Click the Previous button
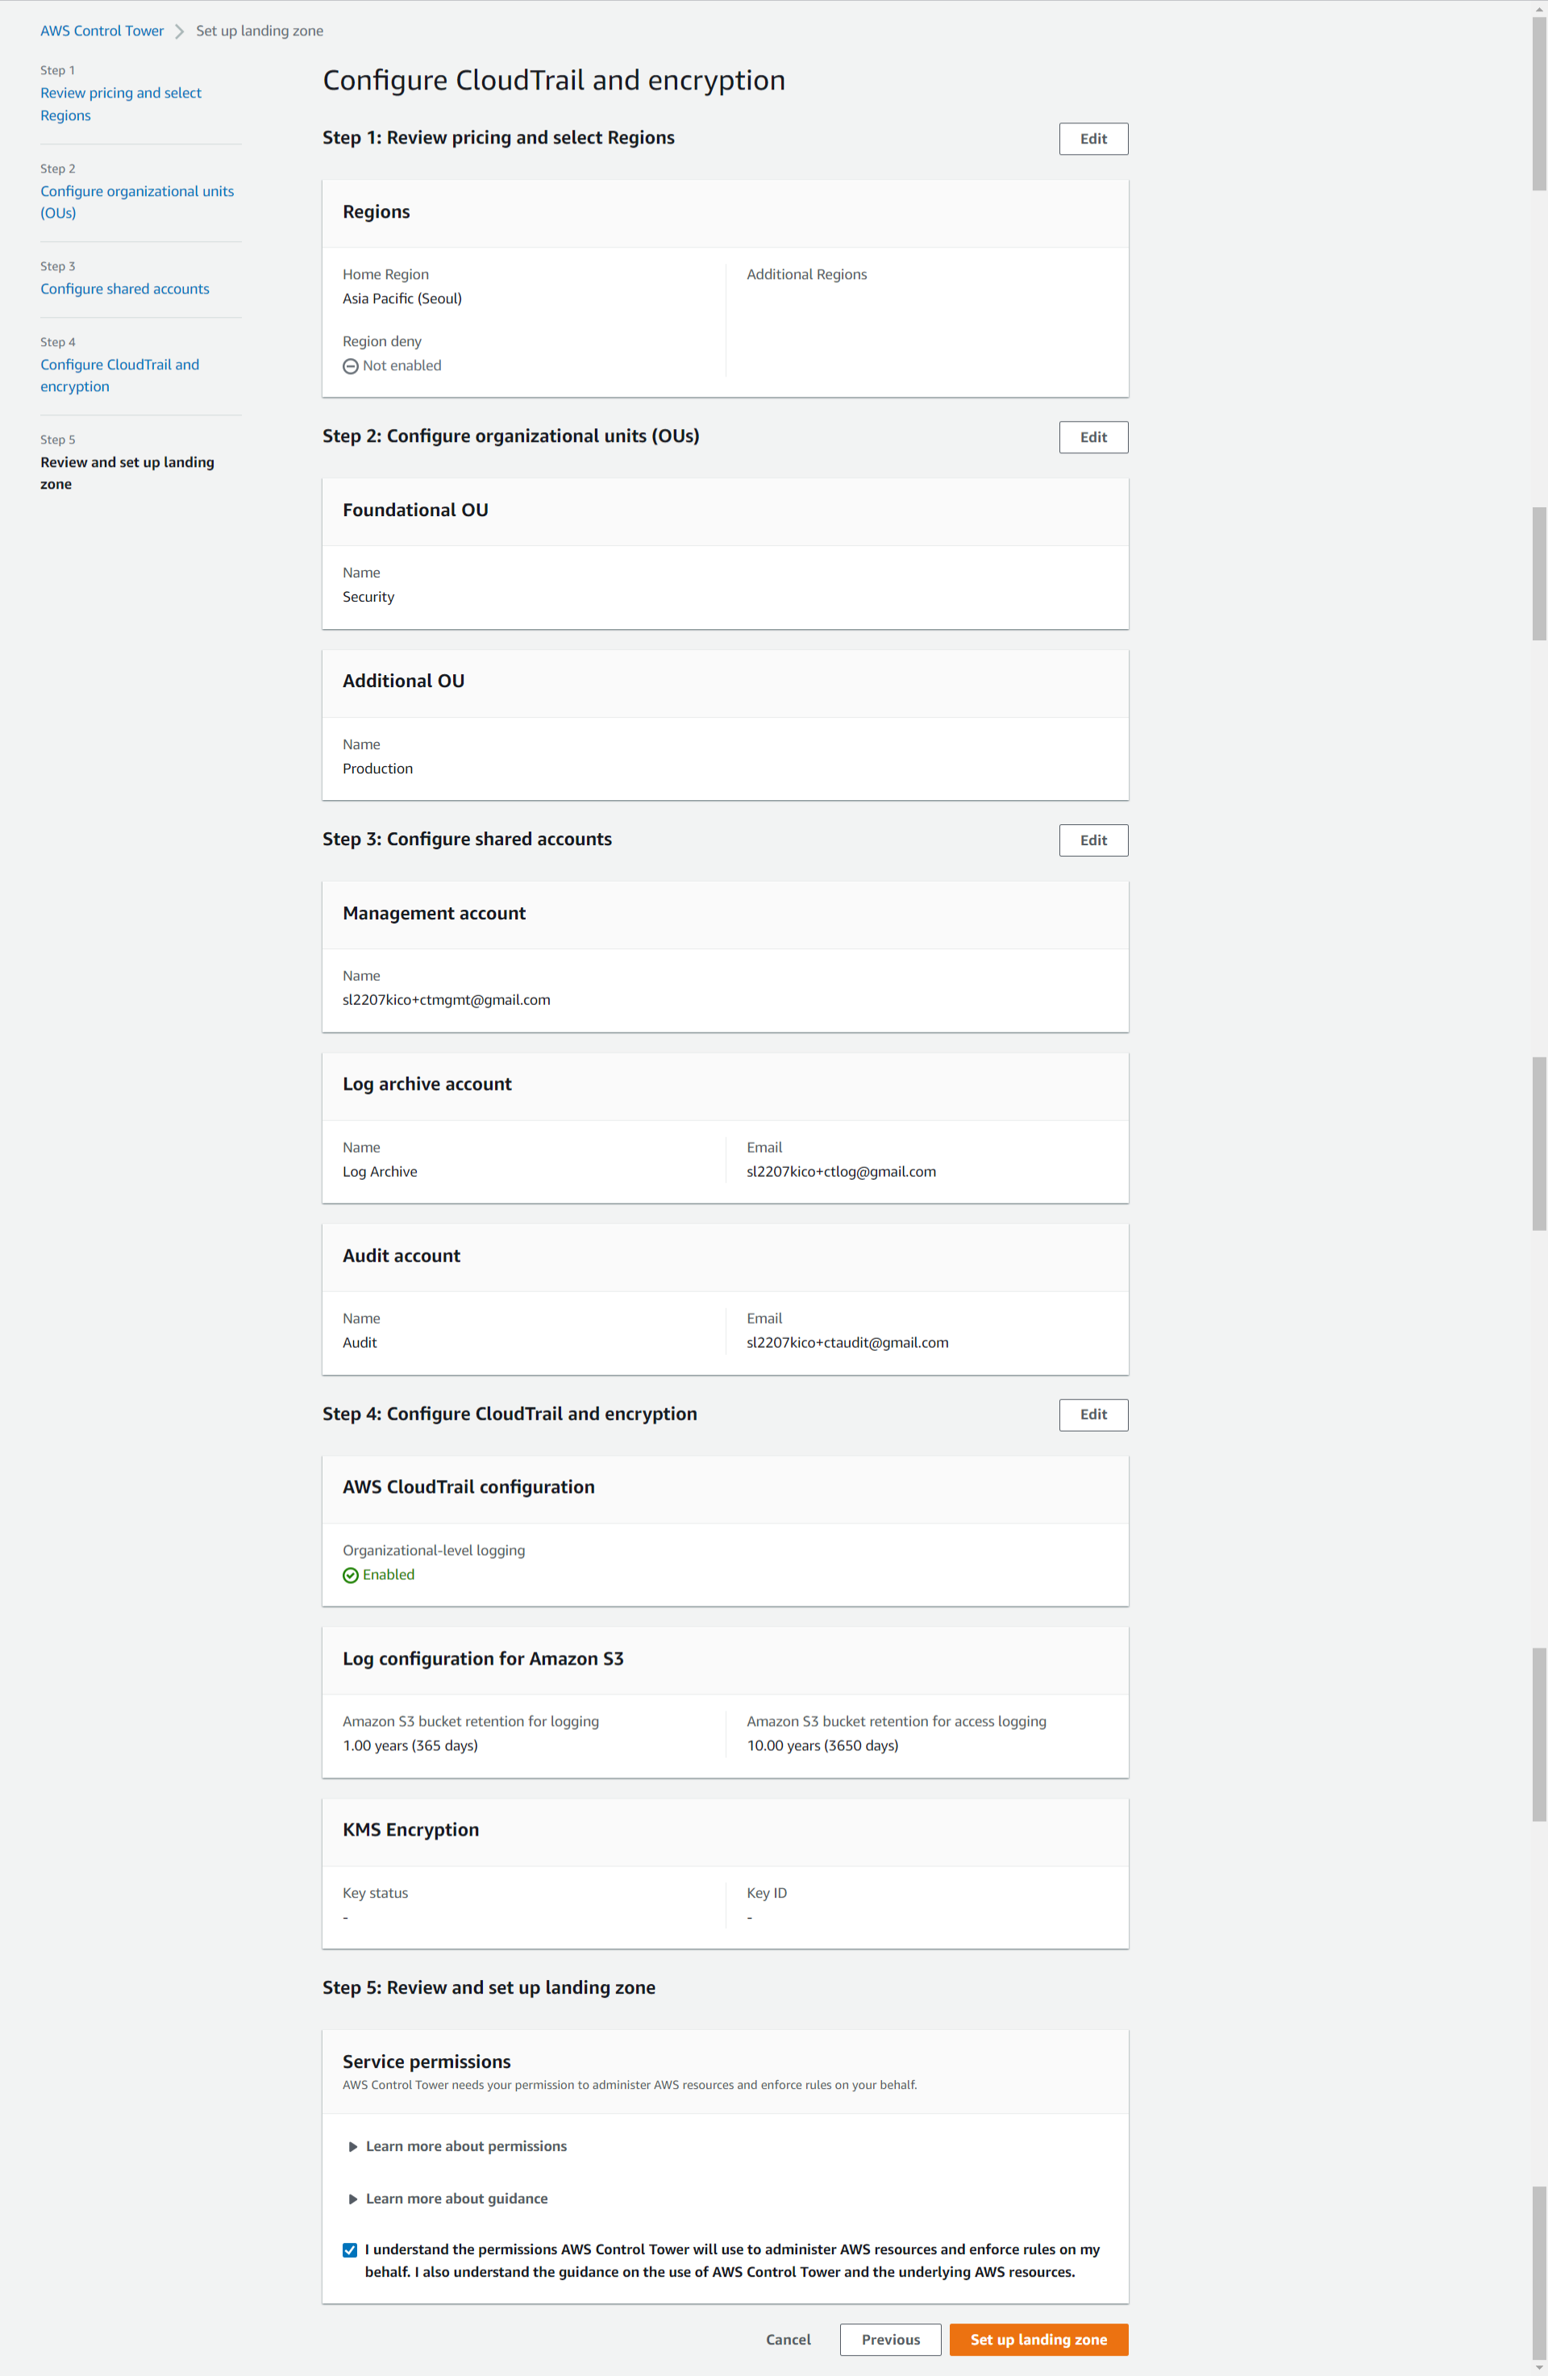The width and height of the screenshot is (1548, 2376). (x=890, y=2339)
